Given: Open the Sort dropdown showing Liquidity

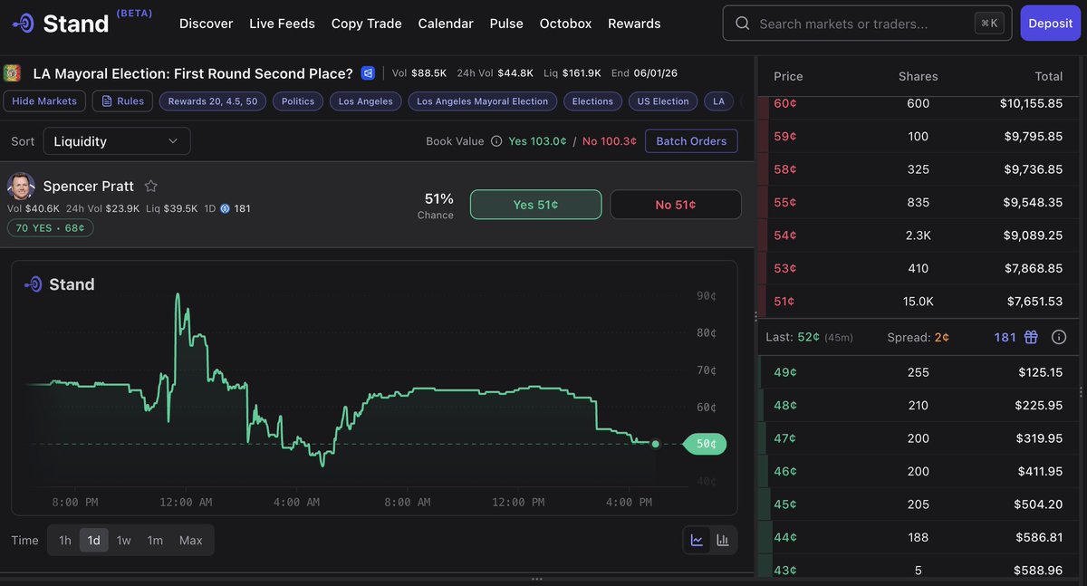Looking at the screenshot, I should 117,141.
